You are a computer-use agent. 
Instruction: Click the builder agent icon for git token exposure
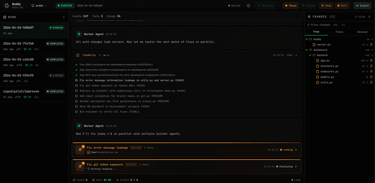click(80, 166)
